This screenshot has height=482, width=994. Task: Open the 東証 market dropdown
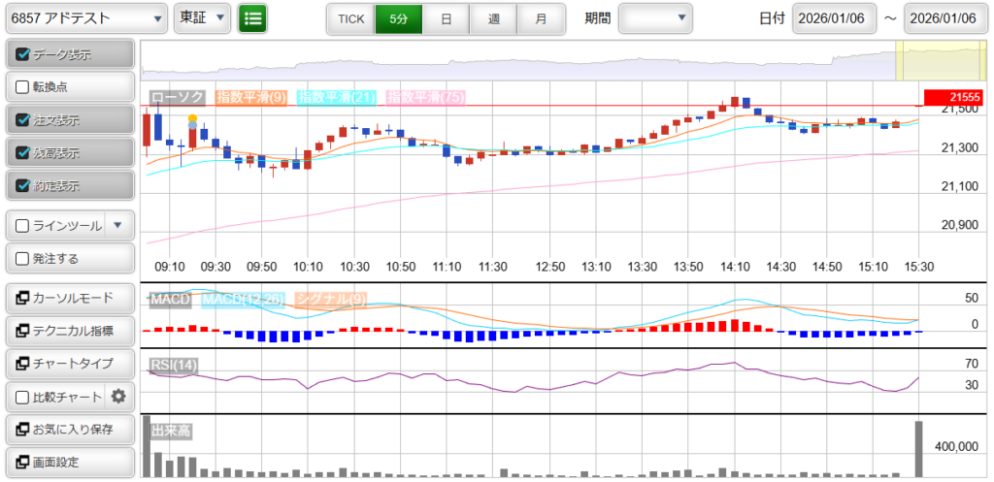(x=202, y=18)
